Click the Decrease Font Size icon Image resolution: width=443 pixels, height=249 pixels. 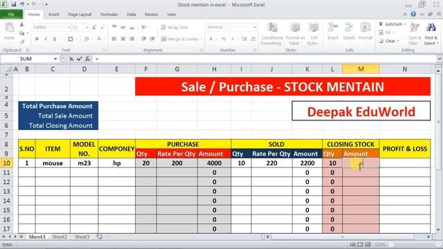pos(102,28)
